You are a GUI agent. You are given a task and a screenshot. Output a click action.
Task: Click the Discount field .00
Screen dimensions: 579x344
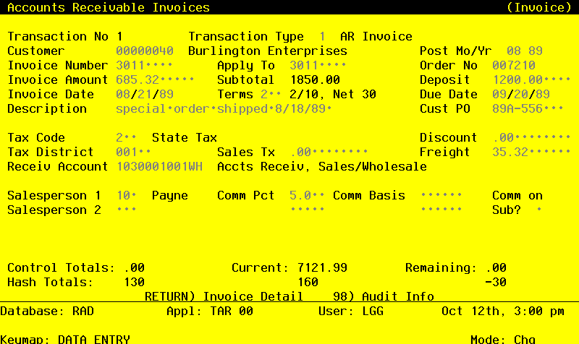(x=532, y=137)
